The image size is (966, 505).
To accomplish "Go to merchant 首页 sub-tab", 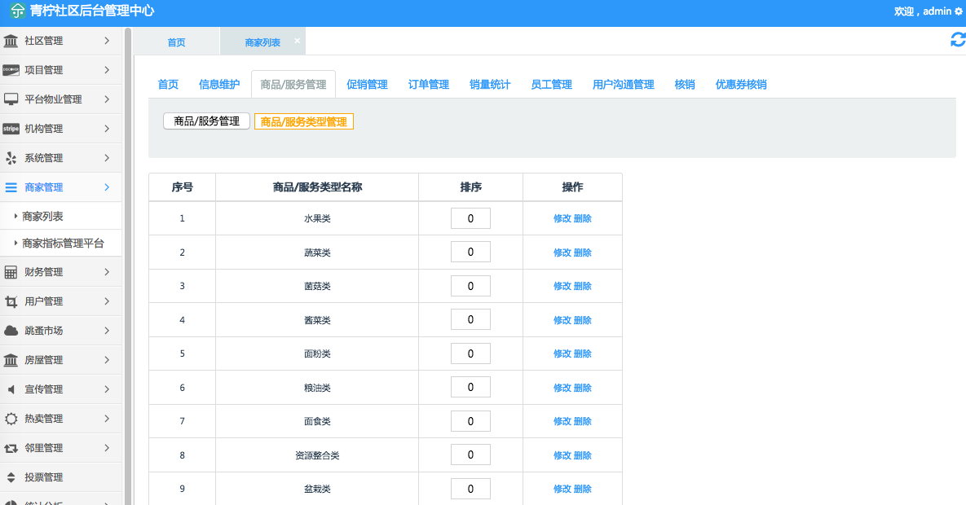I will (168, 85).
